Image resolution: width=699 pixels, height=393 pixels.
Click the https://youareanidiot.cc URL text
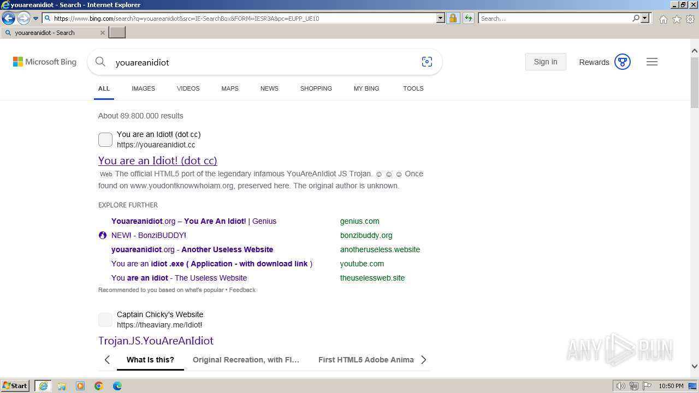pos(156,145)
